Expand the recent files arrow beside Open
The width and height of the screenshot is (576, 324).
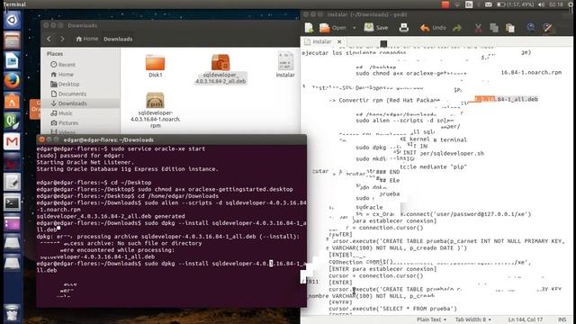click(354, 28)
